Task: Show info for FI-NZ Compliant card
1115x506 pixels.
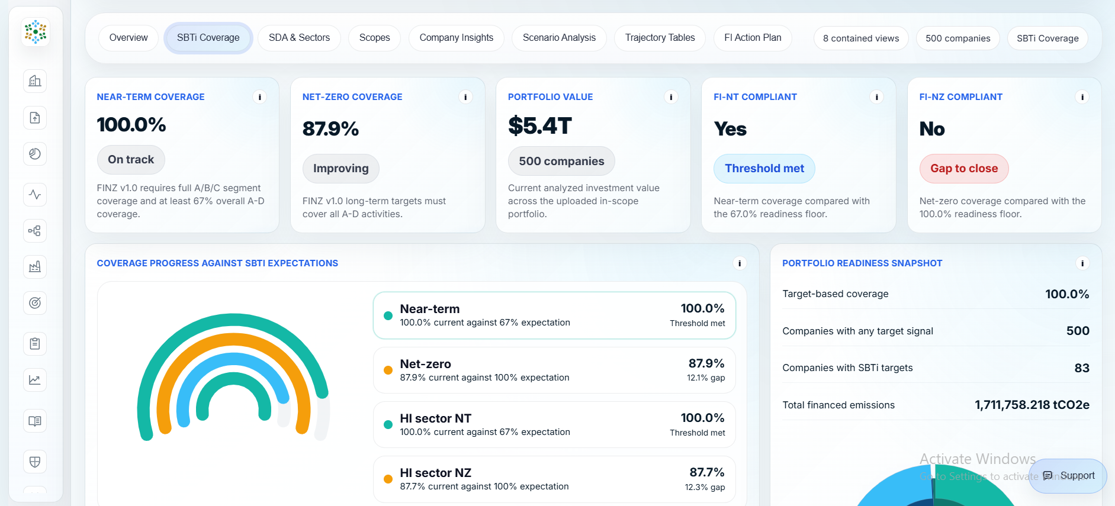Action: (1082, 97)
